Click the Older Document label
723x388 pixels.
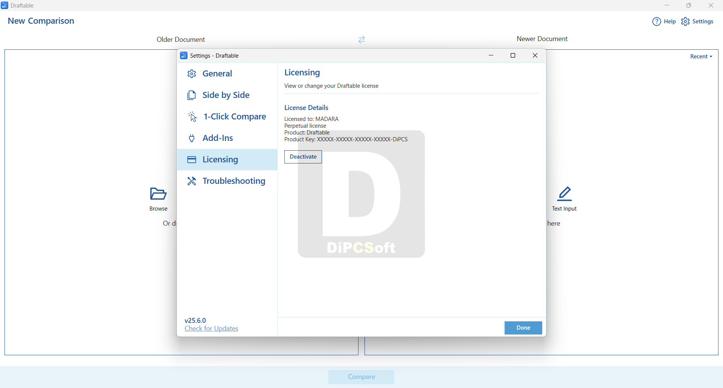[x=181, y=40]
